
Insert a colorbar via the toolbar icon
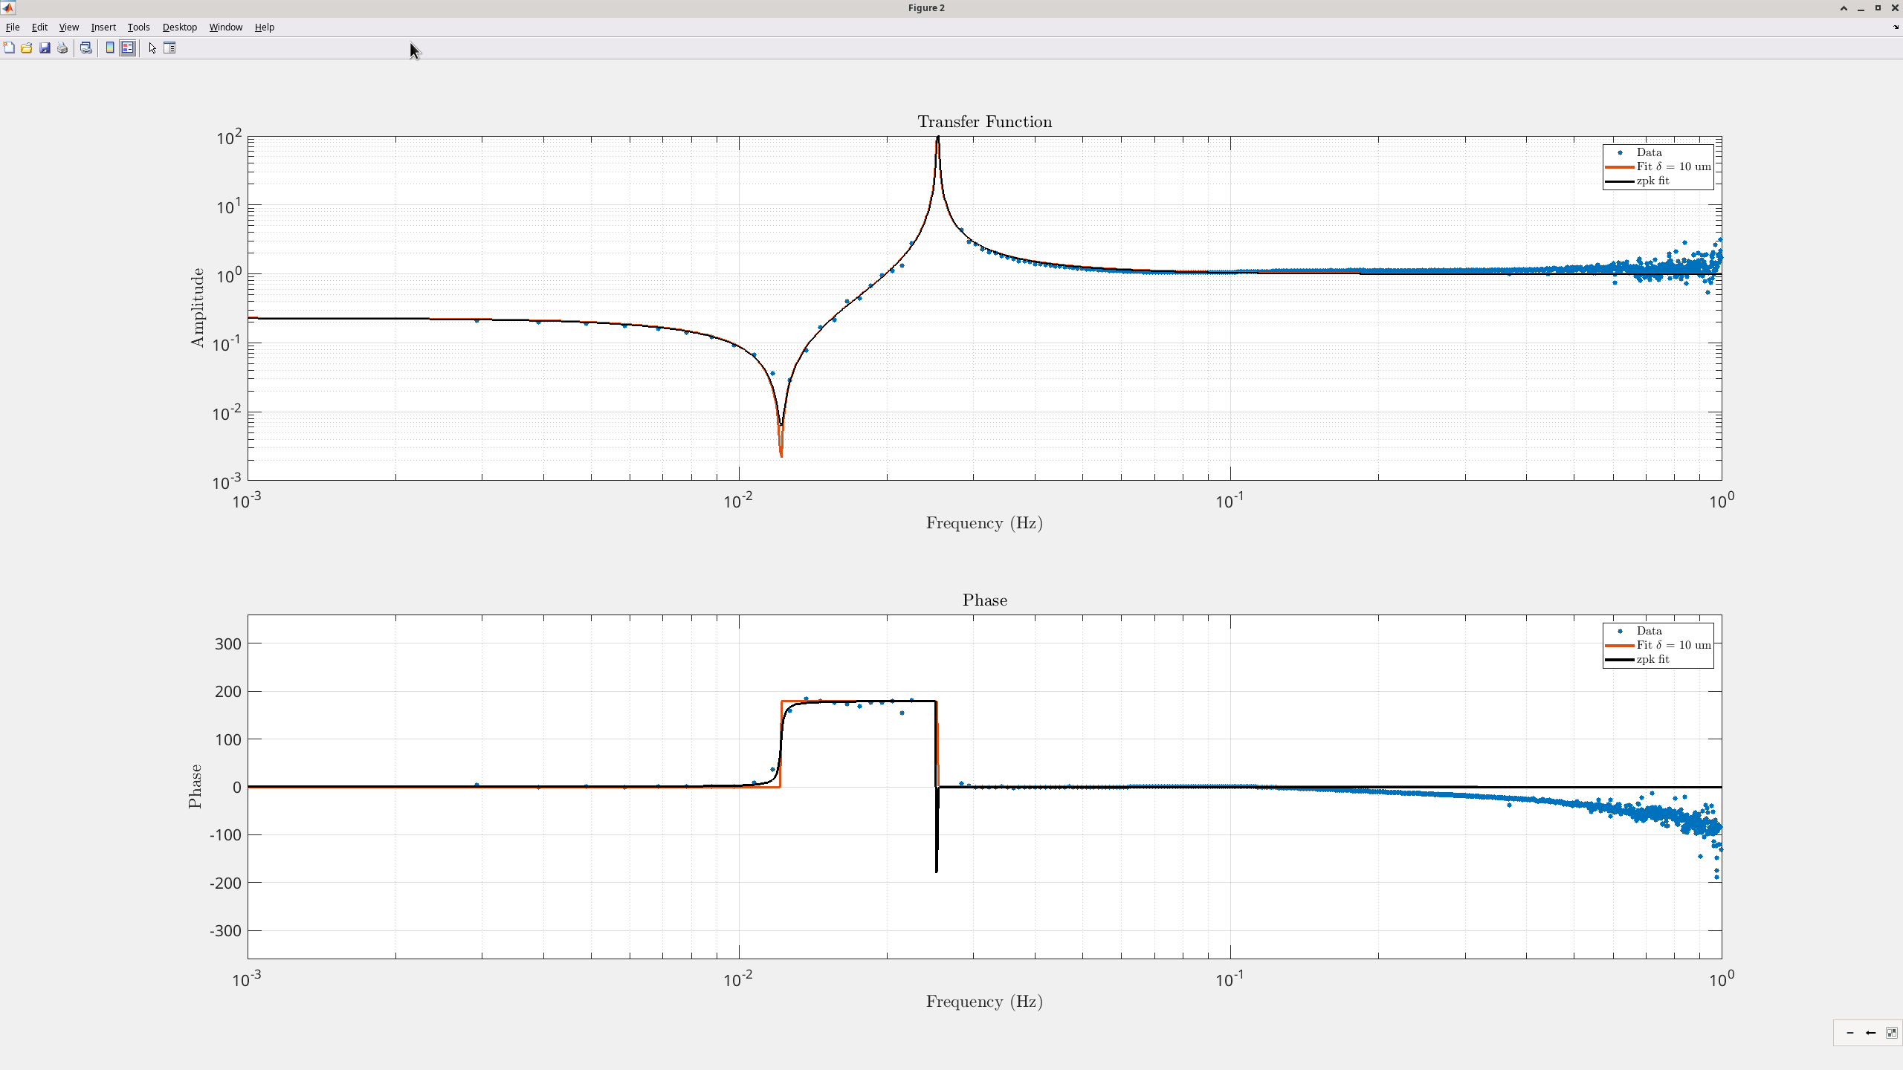(110, 48)
